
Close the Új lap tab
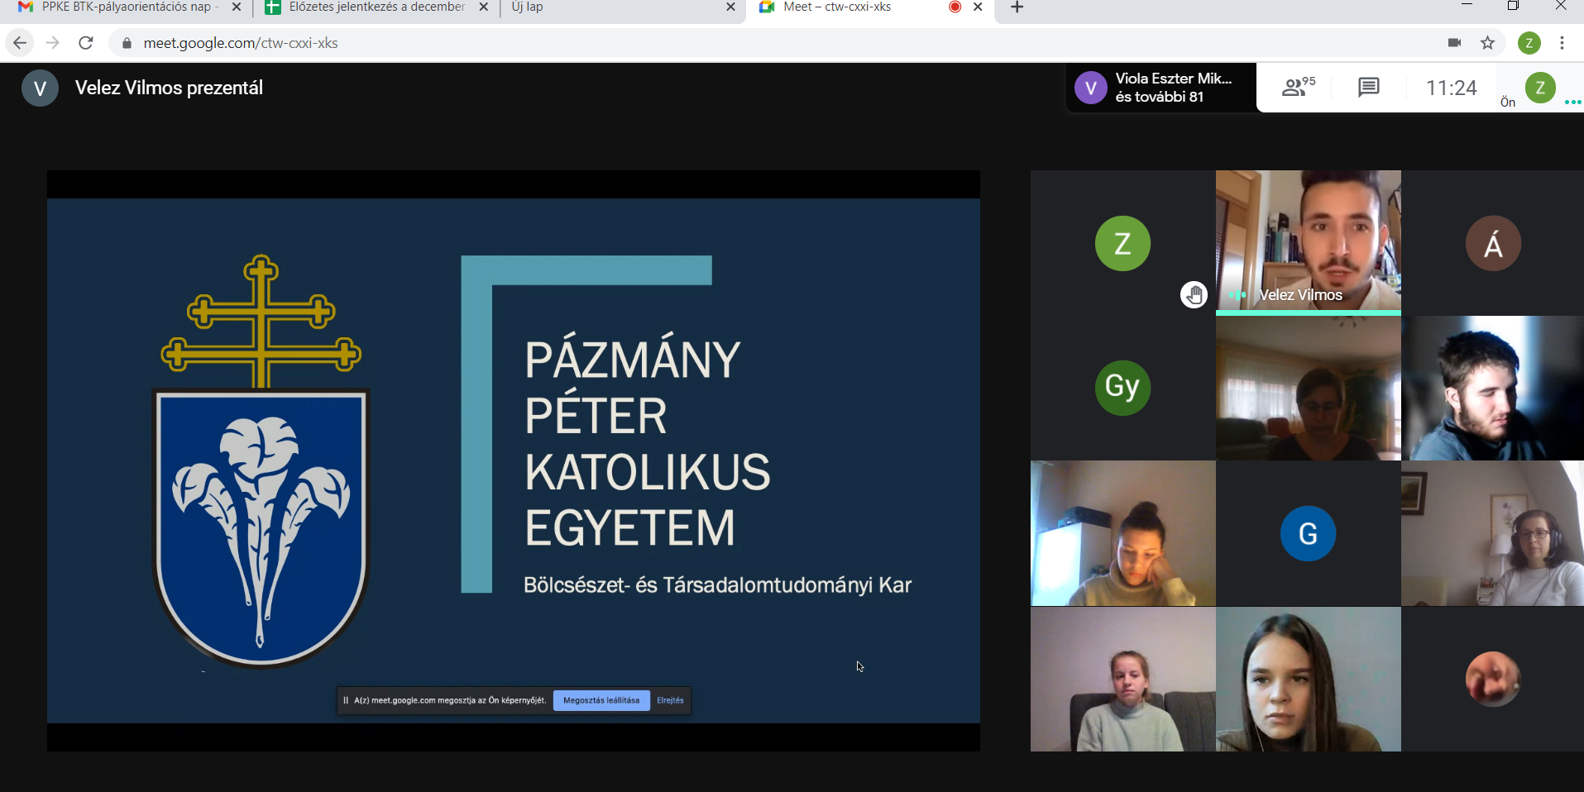[730, 7]
